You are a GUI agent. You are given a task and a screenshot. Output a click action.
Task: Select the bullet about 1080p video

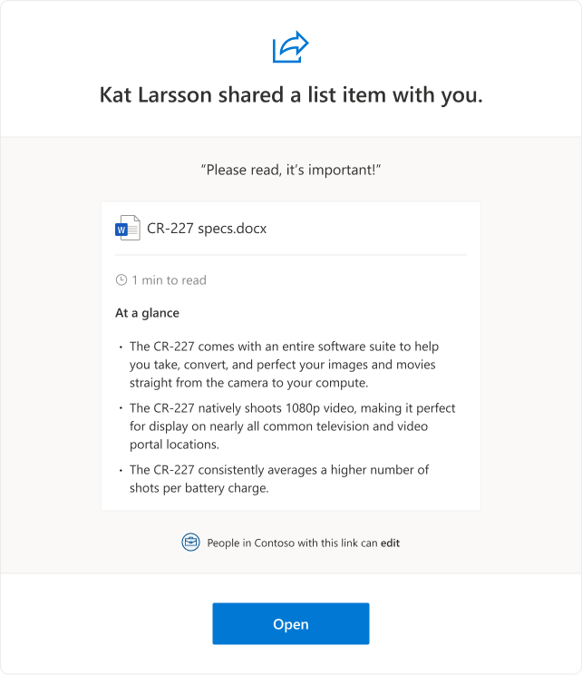tap(292, 426)
